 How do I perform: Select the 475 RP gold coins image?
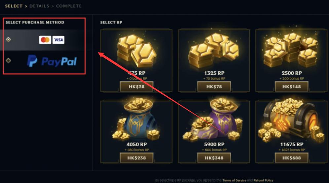point(137,51)
